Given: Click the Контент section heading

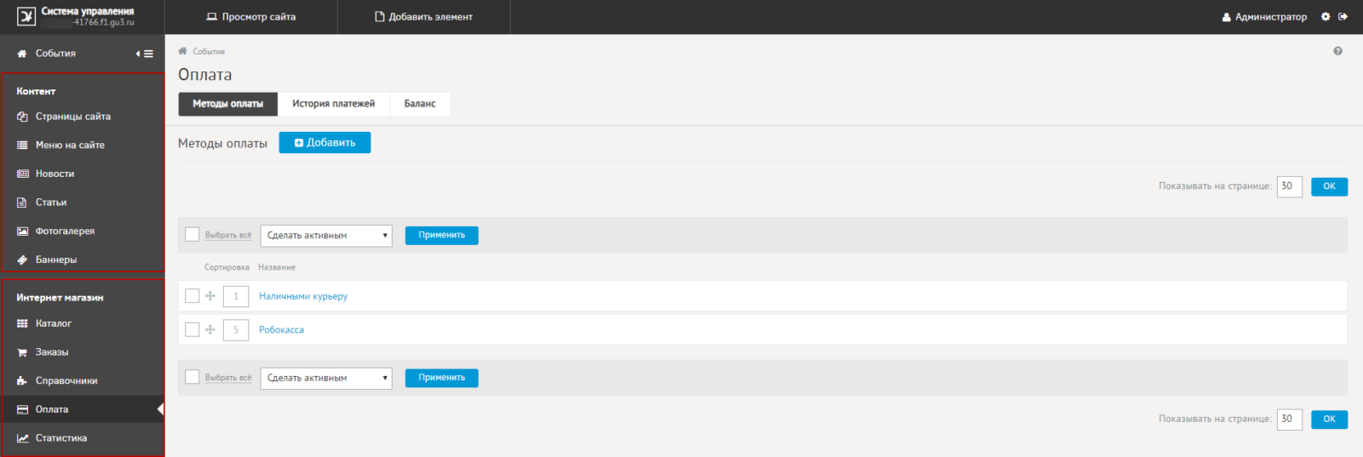Looking at the screenshot, I should 36,91.
